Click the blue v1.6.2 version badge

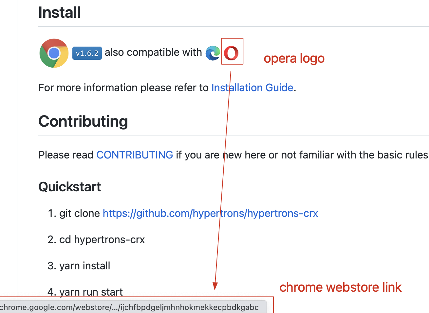(87, 53)
